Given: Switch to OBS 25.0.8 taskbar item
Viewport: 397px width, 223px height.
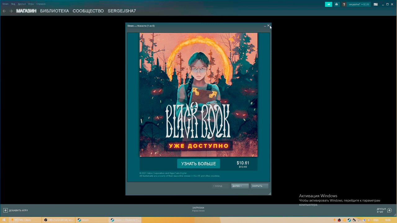Looking at the screenshot, I should click(x=58, y=220).
